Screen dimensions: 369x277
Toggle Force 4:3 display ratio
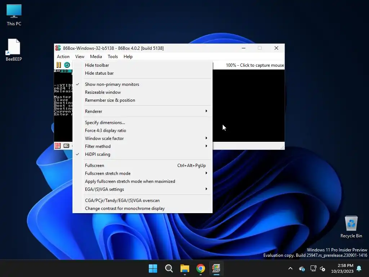click(x=142, y=131)
